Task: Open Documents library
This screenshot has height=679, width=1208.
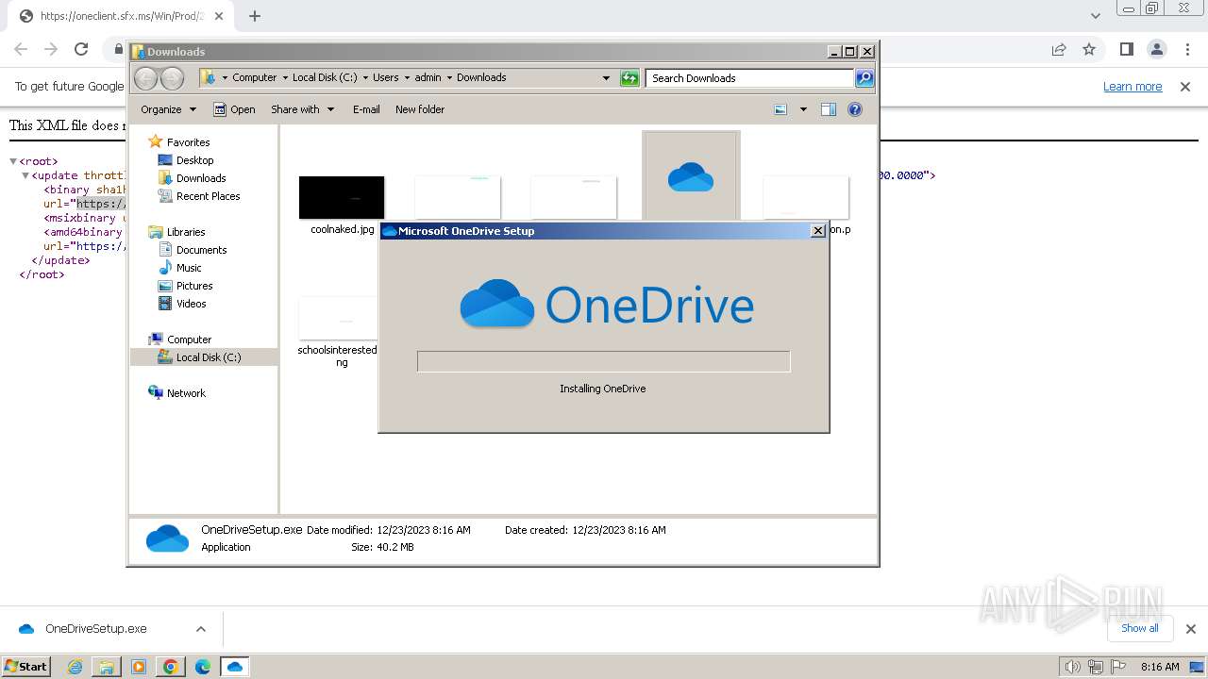Action: 193,250
